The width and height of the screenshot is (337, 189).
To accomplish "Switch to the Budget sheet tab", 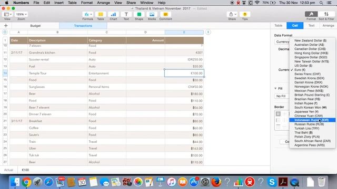I will [x=35, y=26].
